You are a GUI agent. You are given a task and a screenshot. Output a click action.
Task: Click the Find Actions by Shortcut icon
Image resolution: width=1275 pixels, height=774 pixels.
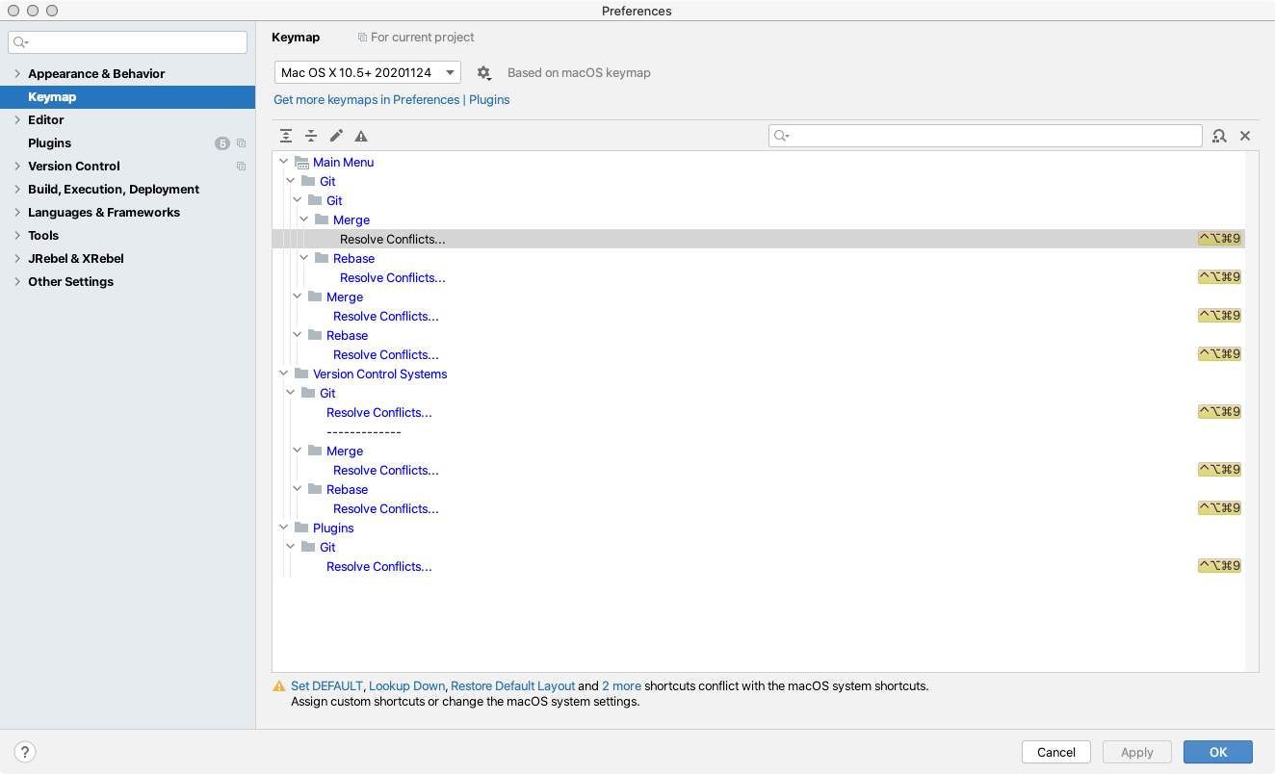(1219, 136)
